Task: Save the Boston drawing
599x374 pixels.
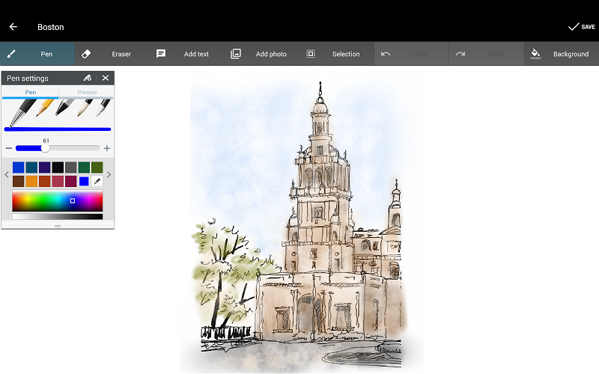Action: (x=581, y=27)
